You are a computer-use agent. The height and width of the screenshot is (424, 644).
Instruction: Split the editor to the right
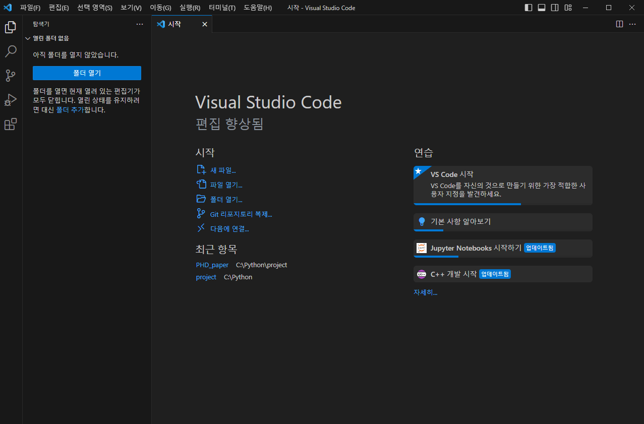coord(620,24)
